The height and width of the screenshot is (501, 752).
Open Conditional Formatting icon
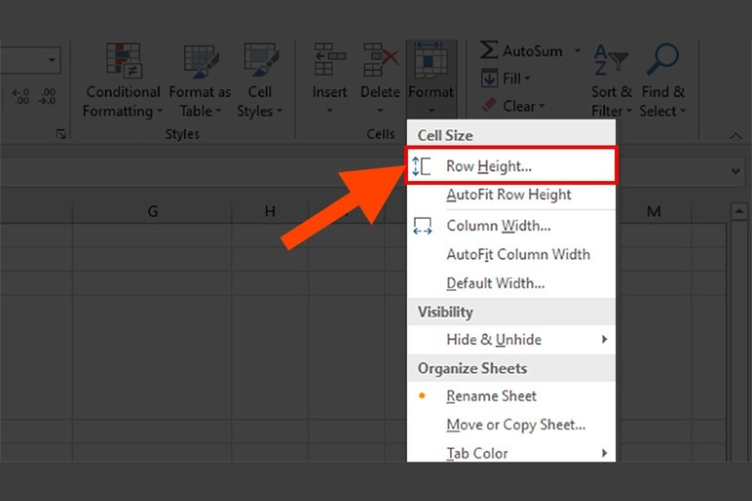coord(123,61)
